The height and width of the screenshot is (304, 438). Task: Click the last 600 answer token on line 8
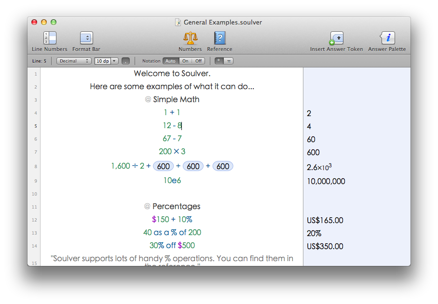223,166
